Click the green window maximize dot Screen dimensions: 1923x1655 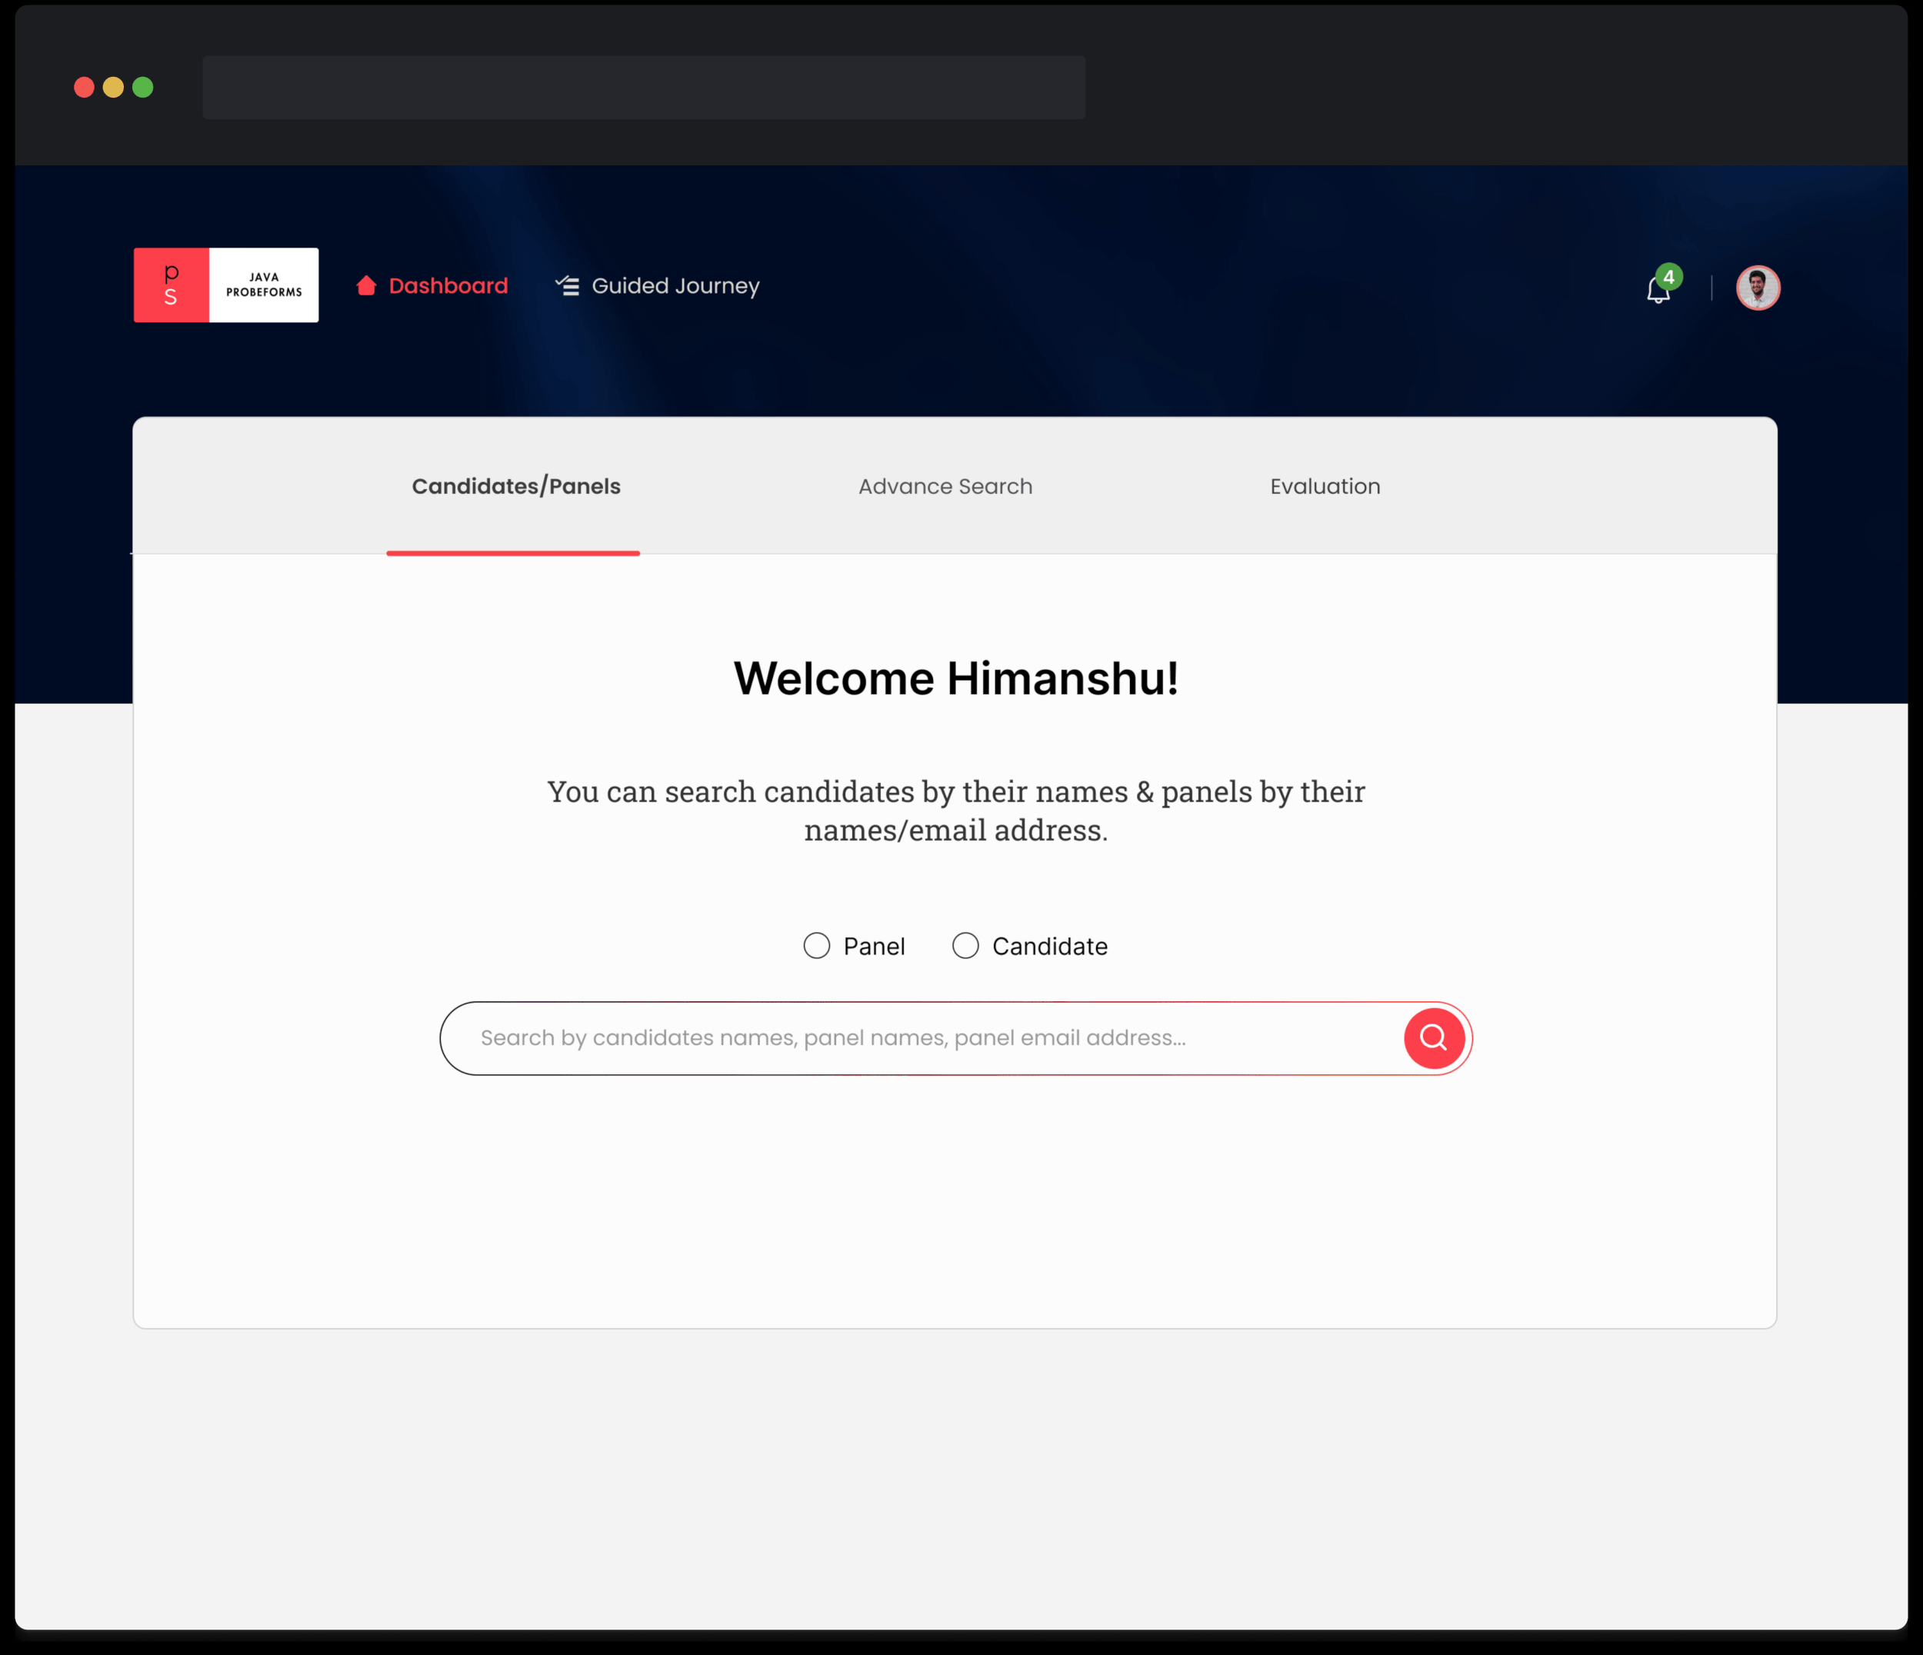[x=143, y=87]
